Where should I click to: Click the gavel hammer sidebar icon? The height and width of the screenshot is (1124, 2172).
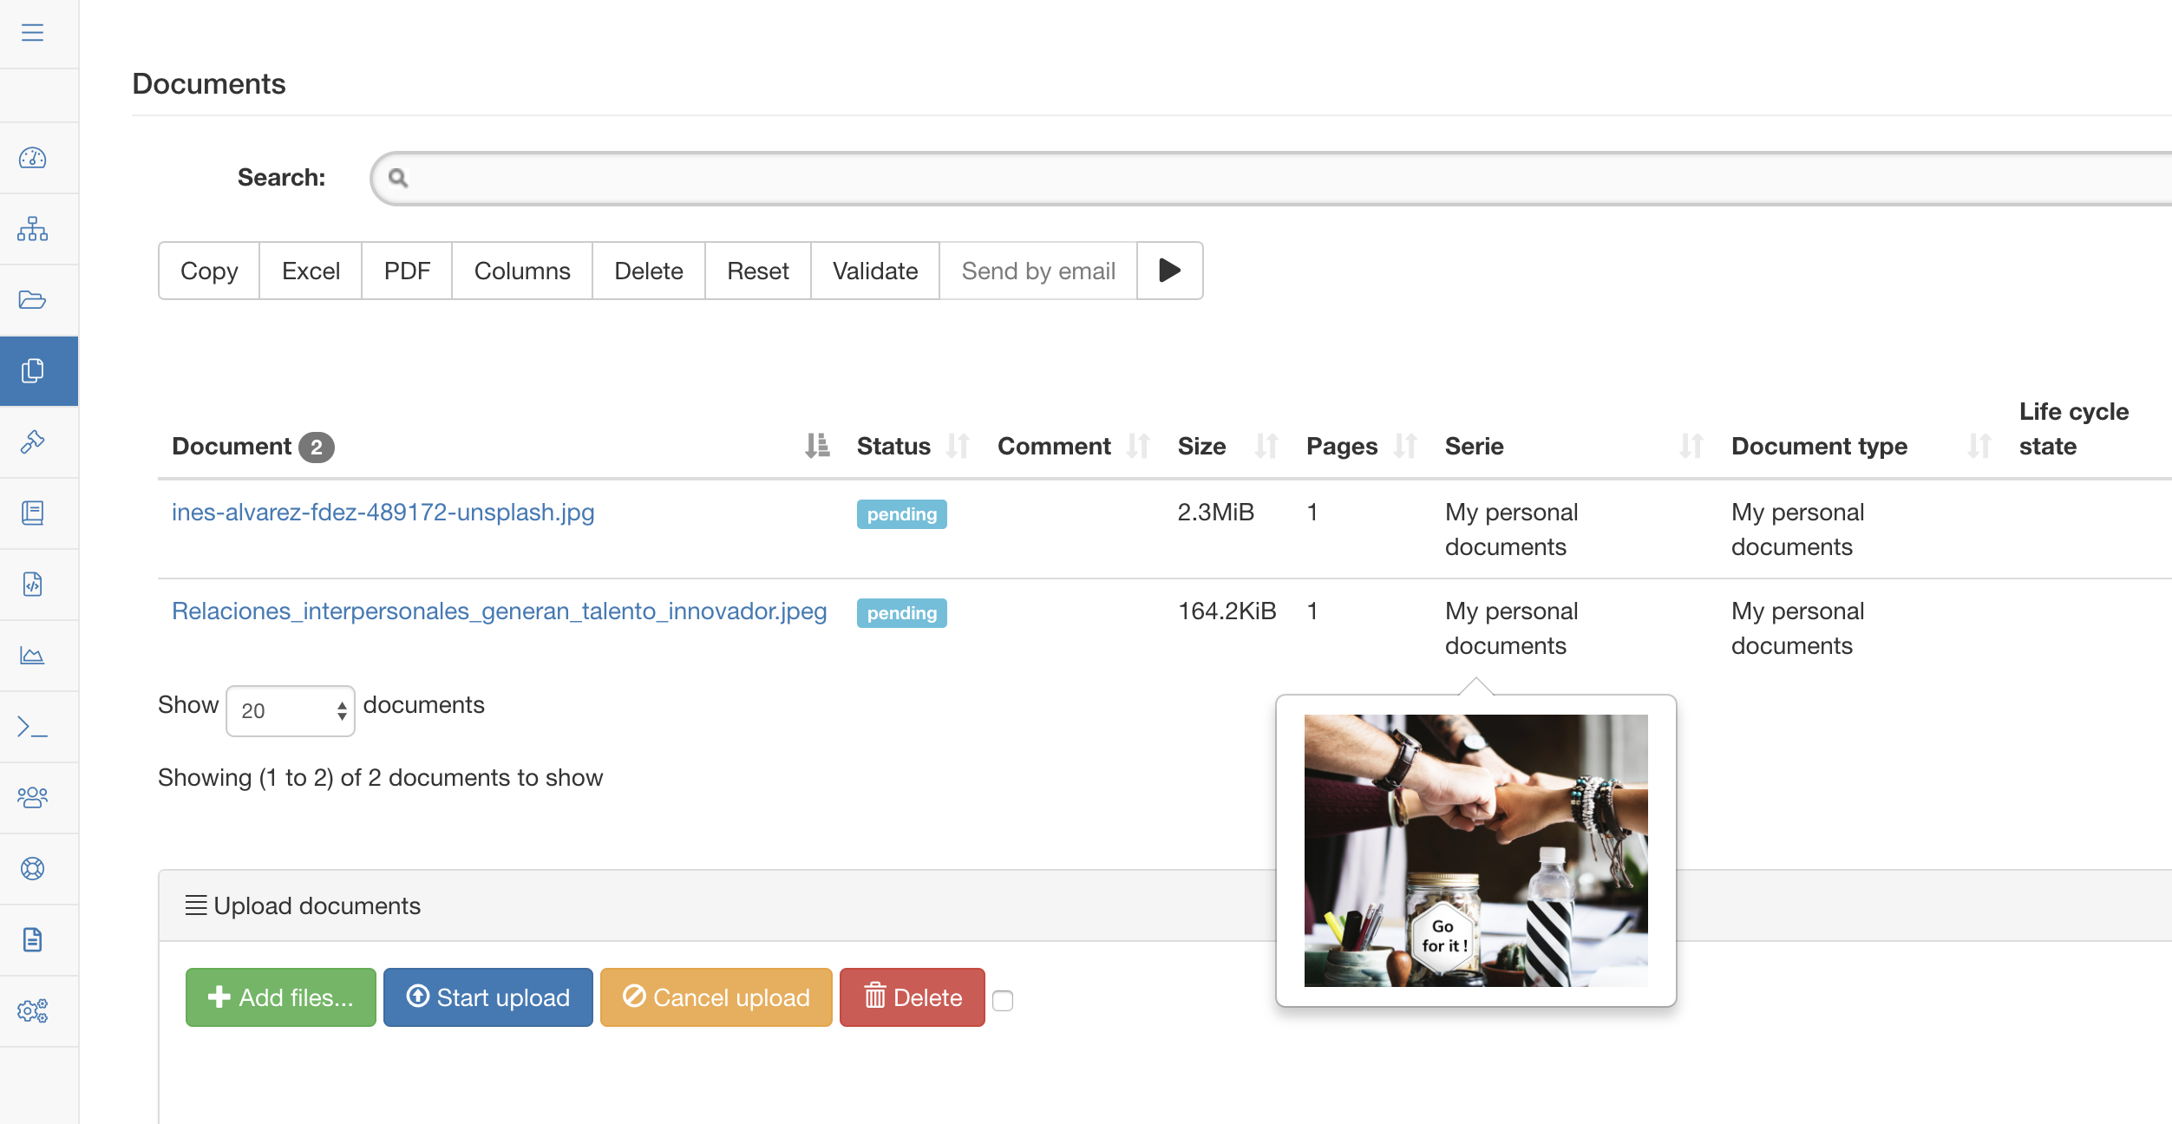click(x=32, y=442)
